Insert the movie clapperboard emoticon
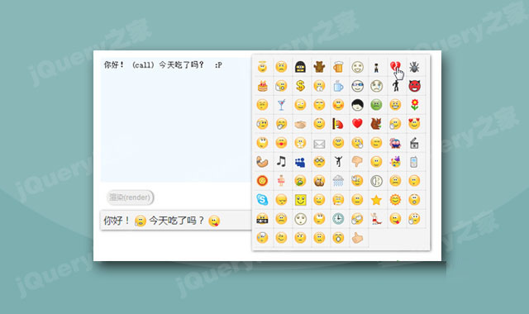Image resolution: width=529 pixels, height=314 pixels. pos(414,143)
